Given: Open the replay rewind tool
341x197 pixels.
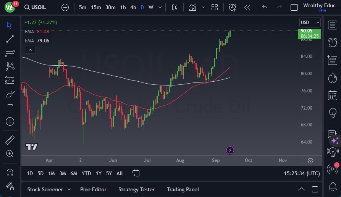Looking at the screenshot, I should pos(247,7).
